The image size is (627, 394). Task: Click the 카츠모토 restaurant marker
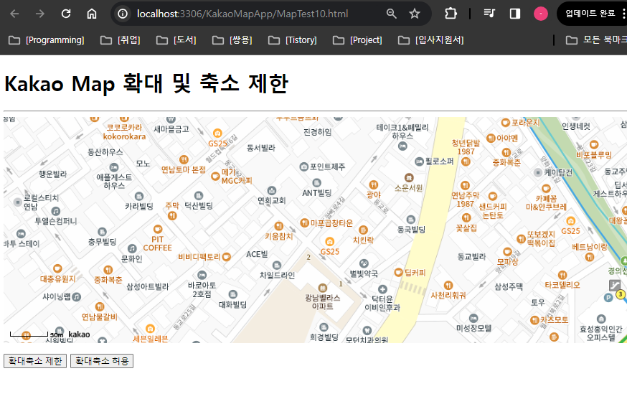point(534,320)
